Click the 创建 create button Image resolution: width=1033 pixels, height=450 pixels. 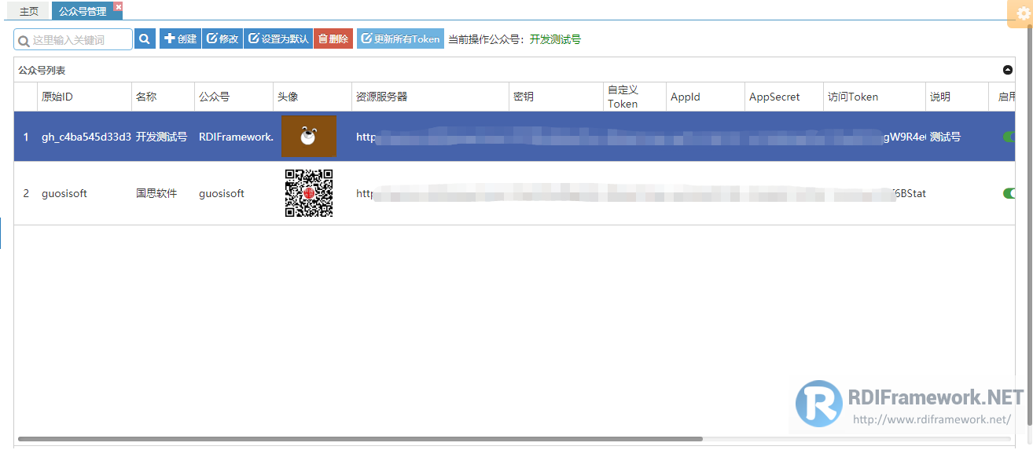(180, 38)
